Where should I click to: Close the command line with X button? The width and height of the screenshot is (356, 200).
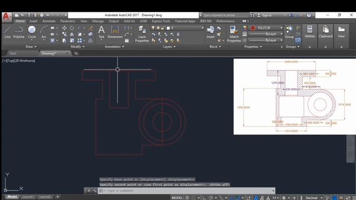(x=89, y=191)
